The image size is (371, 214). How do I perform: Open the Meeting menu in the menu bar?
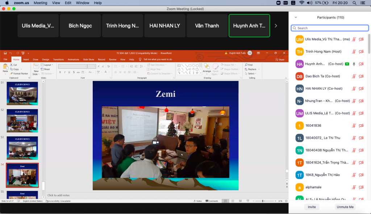click(x=40, y=3)
